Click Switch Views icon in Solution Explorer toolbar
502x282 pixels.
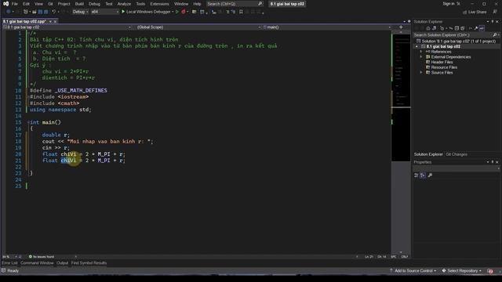434,28
